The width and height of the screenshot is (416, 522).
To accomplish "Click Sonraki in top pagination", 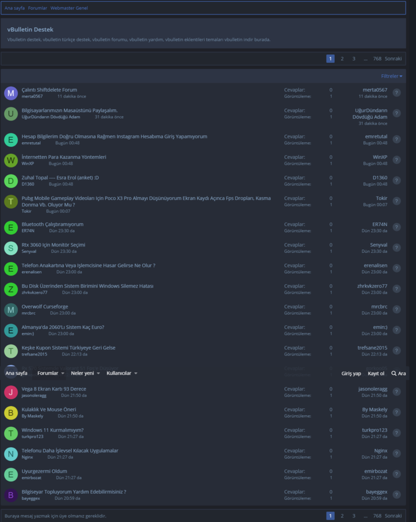I will coord(393,59).
